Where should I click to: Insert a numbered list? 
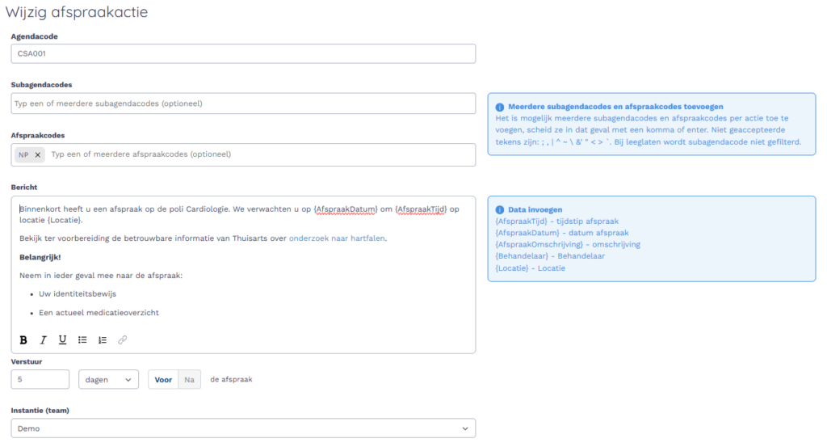click(x=103, y=339)
